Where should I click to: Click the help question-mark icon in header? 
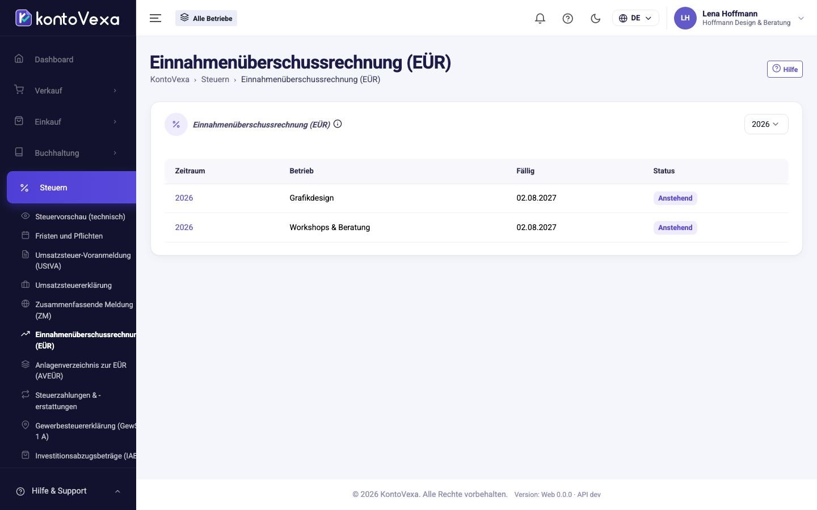(567, 18)
